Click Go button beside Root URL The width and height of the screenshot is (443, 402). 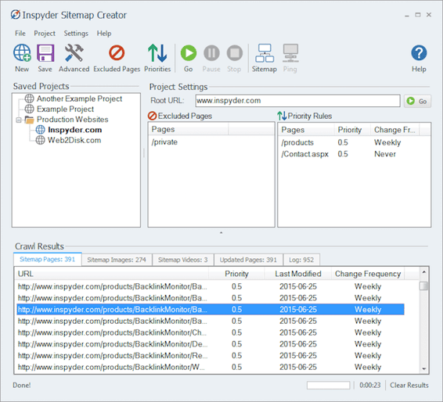click(x=418, y=101)
